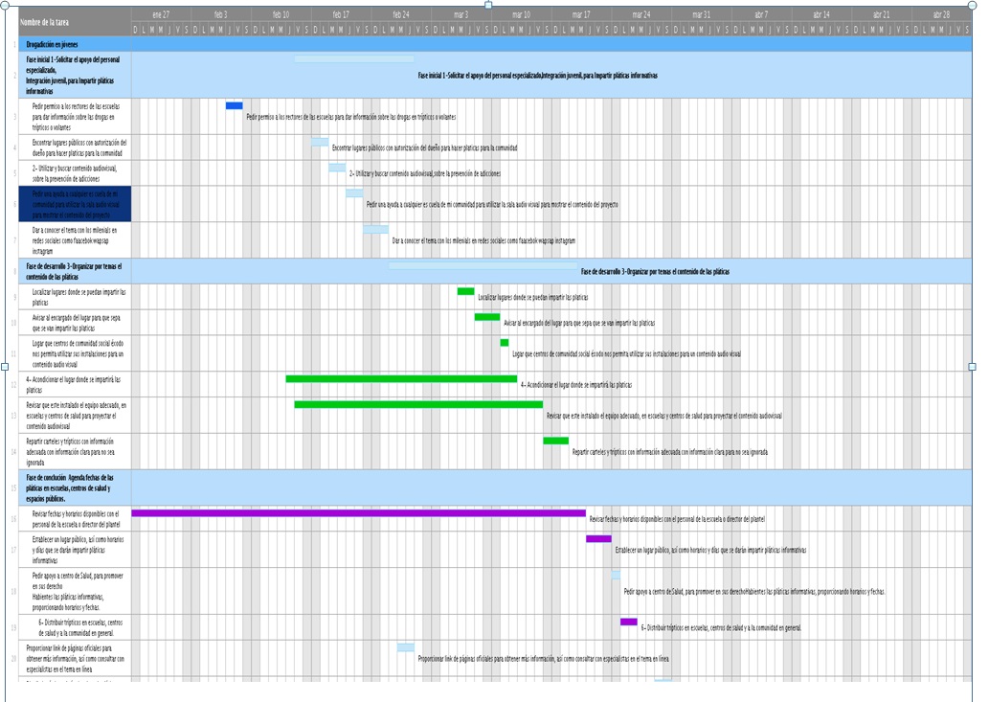The width and height of the screenshot is (989, 702).
Task: Select task cell 'Revisar fechas y horarios disponibles'
Action: pos(75,519)
